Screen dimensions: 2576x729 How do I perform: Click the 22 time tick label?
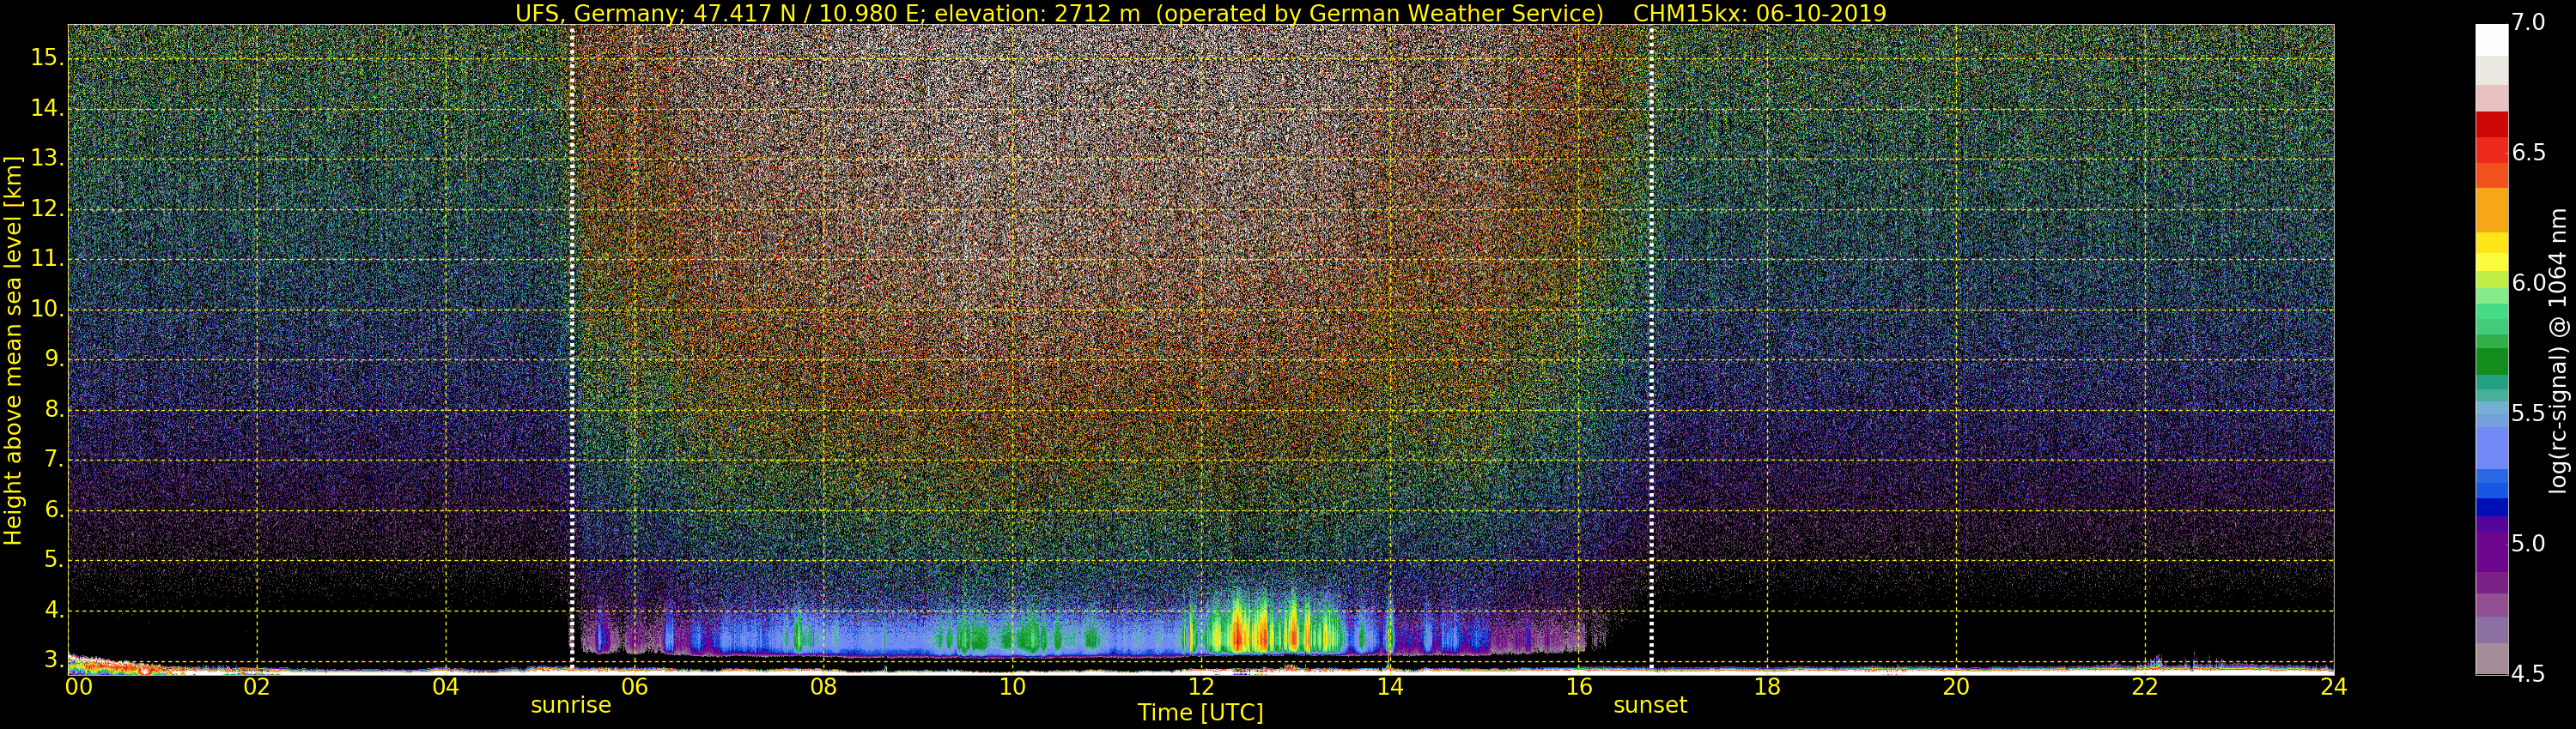(2145, 687)
